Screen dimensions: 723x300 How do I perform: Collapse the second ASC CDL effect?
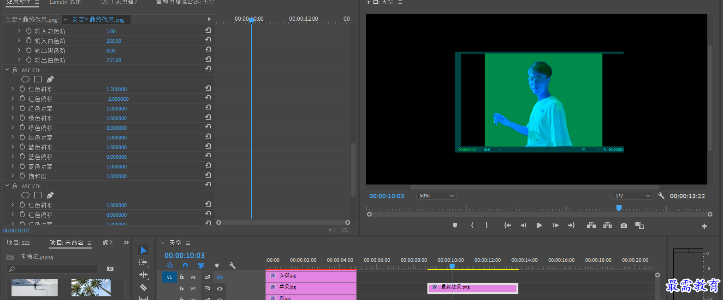tap(7, 186)
